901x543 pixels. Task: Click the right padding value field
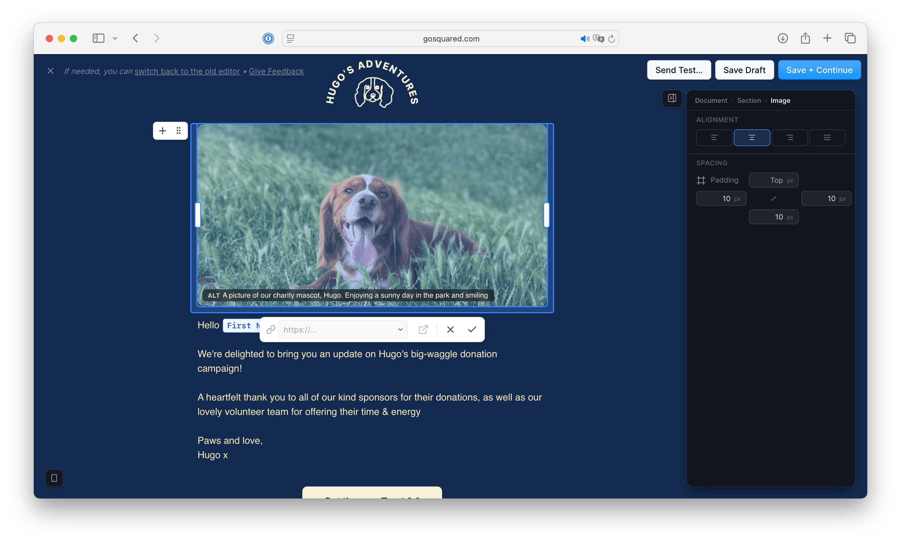[x=826, y=199]
